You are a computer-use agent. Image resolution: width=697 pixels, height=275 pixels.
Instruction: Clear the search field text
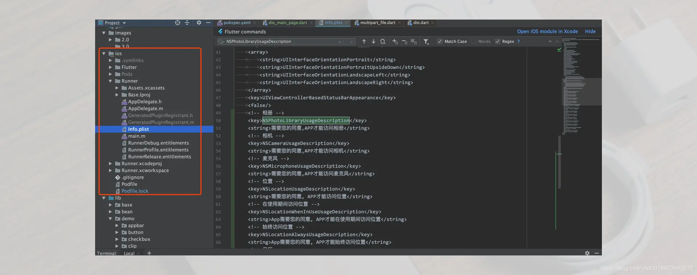[351, 42]
